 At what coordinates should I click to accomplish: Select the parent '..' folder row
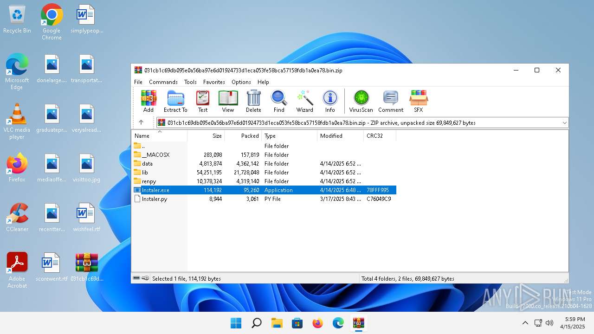[x=264, y=146]
